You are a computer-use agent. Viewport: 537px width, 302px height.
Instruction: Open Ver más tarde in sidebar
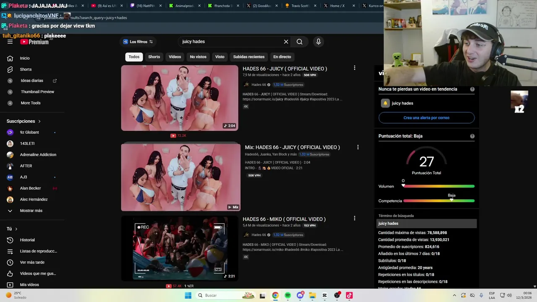point(32,262)
